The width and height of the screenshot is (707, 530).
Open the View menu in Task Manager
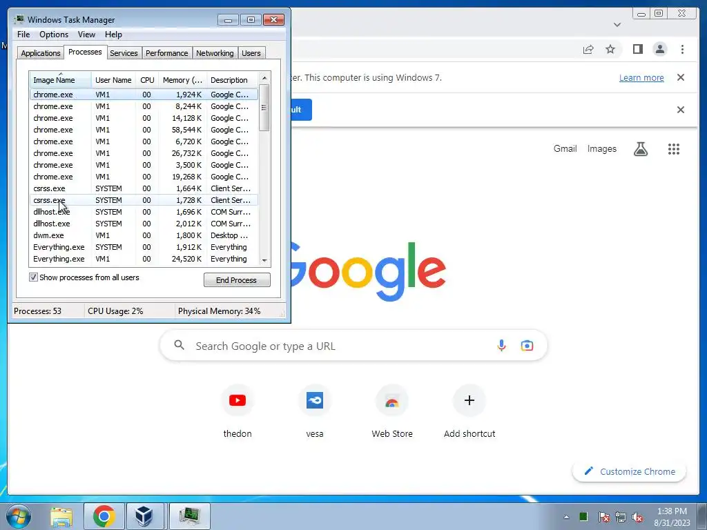[86, 35]
